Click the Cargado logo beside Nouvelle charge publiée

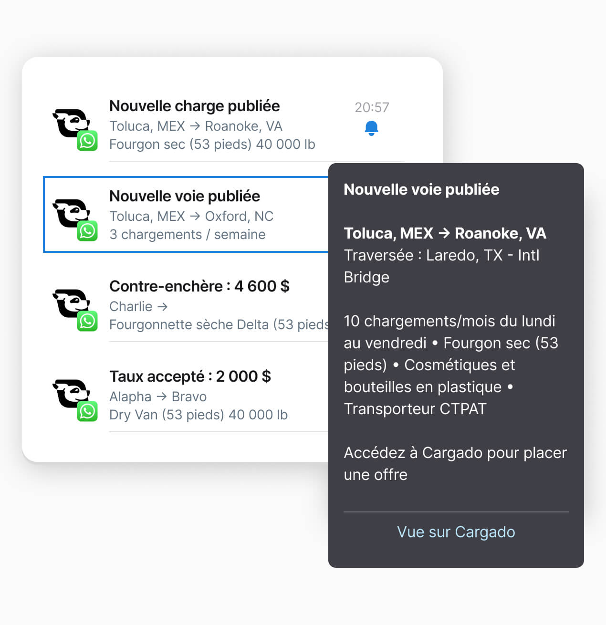(71, 123)
